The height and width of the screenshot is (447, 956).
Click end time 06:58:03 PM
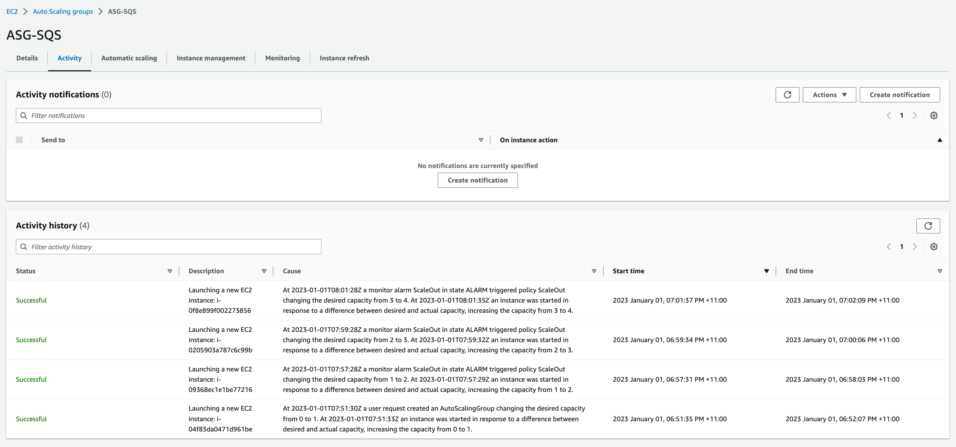pyautogui.click(x=843, y=380)
